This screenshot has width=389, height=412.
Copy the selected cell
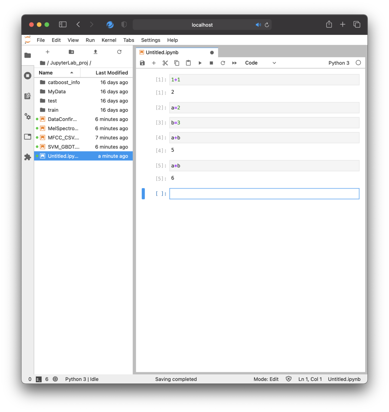(x=177, y=63)
